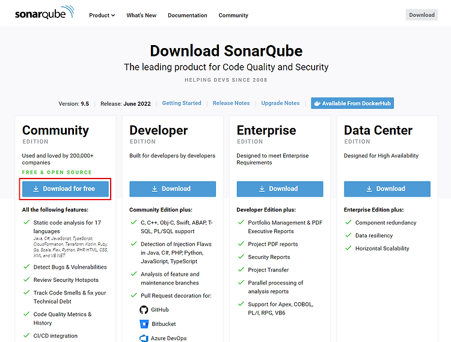Click Available From DockerHub button
Screen dimensions: 451x342
point(352,103)
